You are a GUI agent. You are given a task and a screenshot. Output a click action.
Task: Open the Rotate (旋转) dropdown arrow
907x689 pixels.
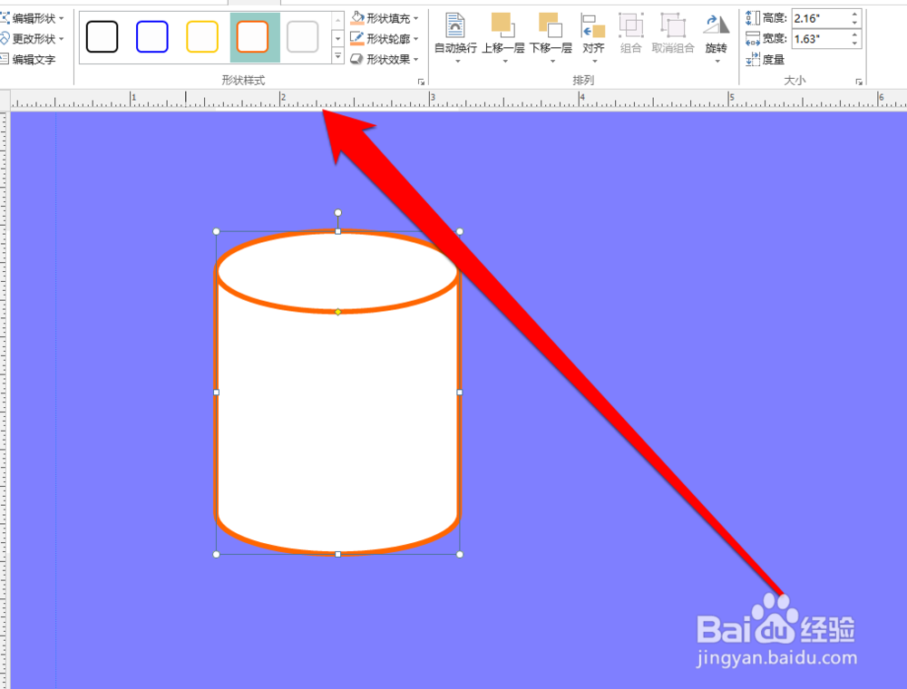coord(717,61)
